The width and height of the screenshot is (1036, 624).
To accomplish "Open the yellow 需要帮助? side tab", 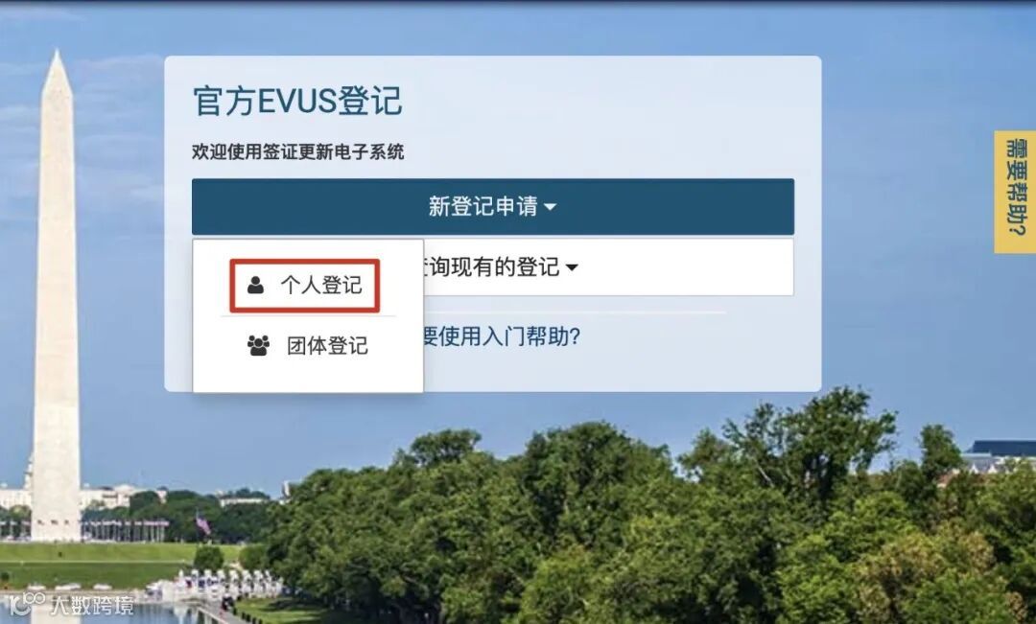I will [x=1015, y=192].
